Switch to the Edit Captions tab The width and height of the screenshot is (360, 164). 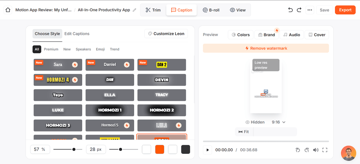click(77, 34)
